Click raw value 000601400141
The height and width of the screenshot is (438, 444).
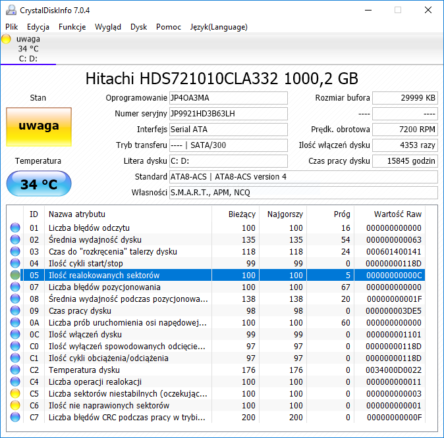[x=393, y=252]
